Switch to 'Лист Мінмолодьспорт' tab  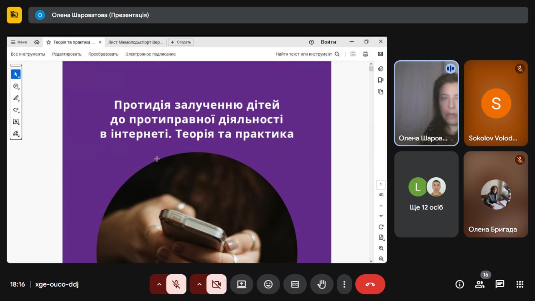pos(135,42)
